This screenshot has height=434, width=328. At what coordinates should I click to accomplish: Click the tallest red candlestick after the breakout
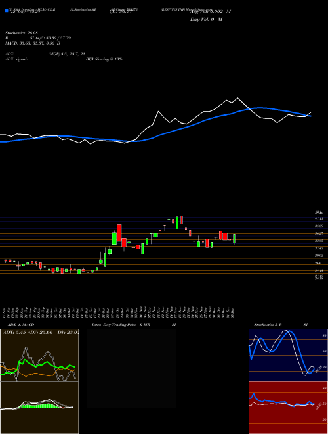click(x=119, y=233)
